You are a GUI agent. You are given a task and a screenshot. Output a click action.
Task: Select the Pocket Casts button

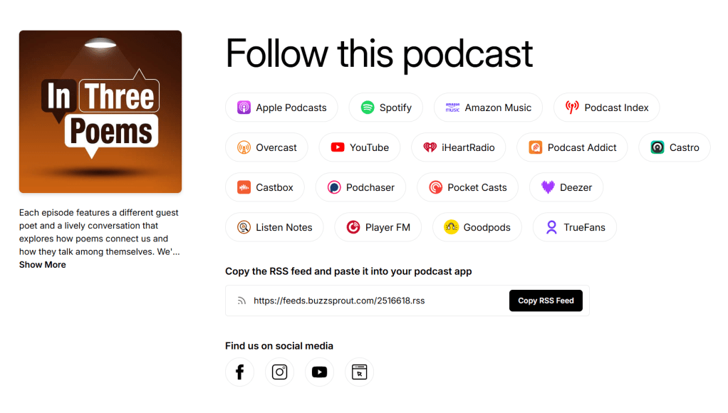point(467,187)
